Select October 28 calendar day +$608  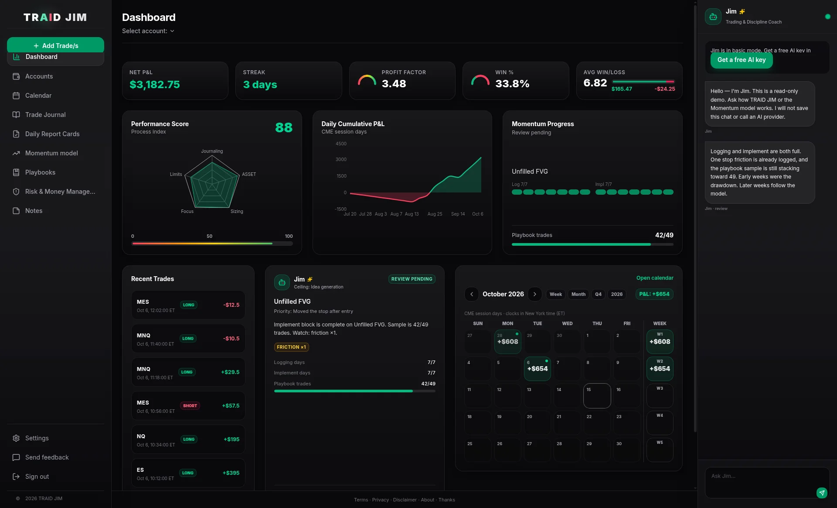[x=507, y=341]
